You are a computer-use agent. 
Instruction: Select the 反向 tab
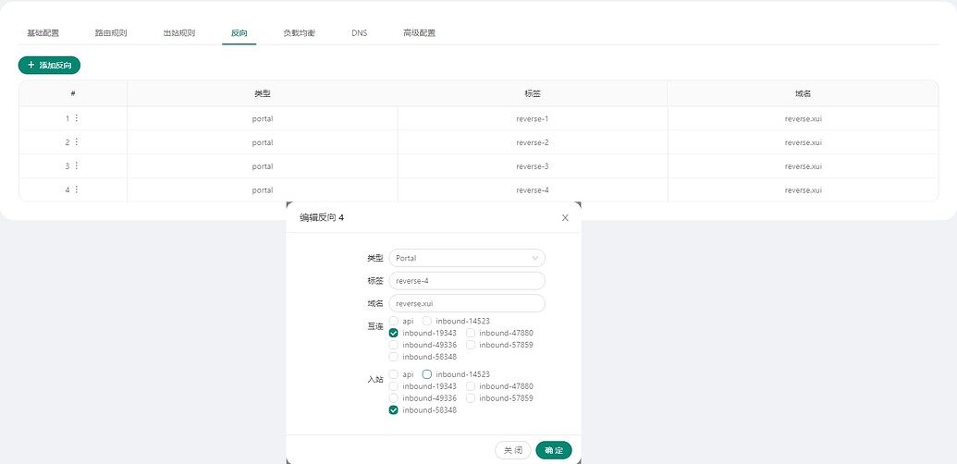click(x=239, y=33)
